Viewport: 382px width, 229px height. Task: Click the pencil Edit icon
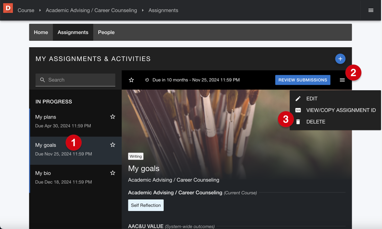pos(298,99)
